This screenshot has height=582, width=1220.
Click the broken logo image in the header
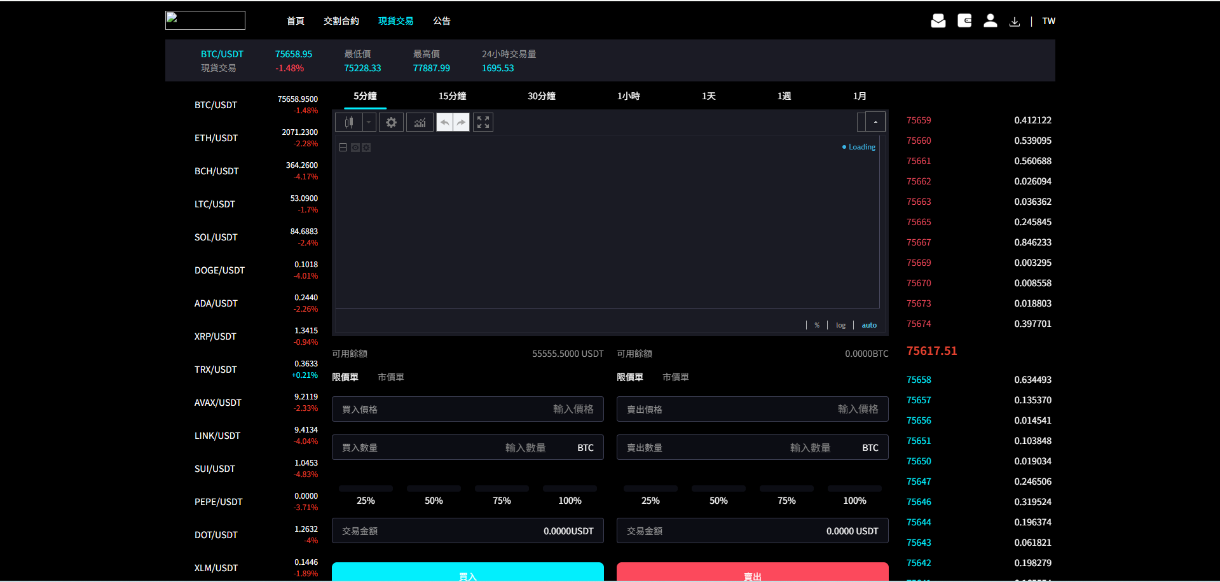tap(205, 20)
